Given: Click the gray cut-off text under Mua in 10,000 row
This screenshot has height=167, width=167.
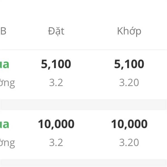Looking at the screenshot, I should pyautogui.click(x=8, y=143).
